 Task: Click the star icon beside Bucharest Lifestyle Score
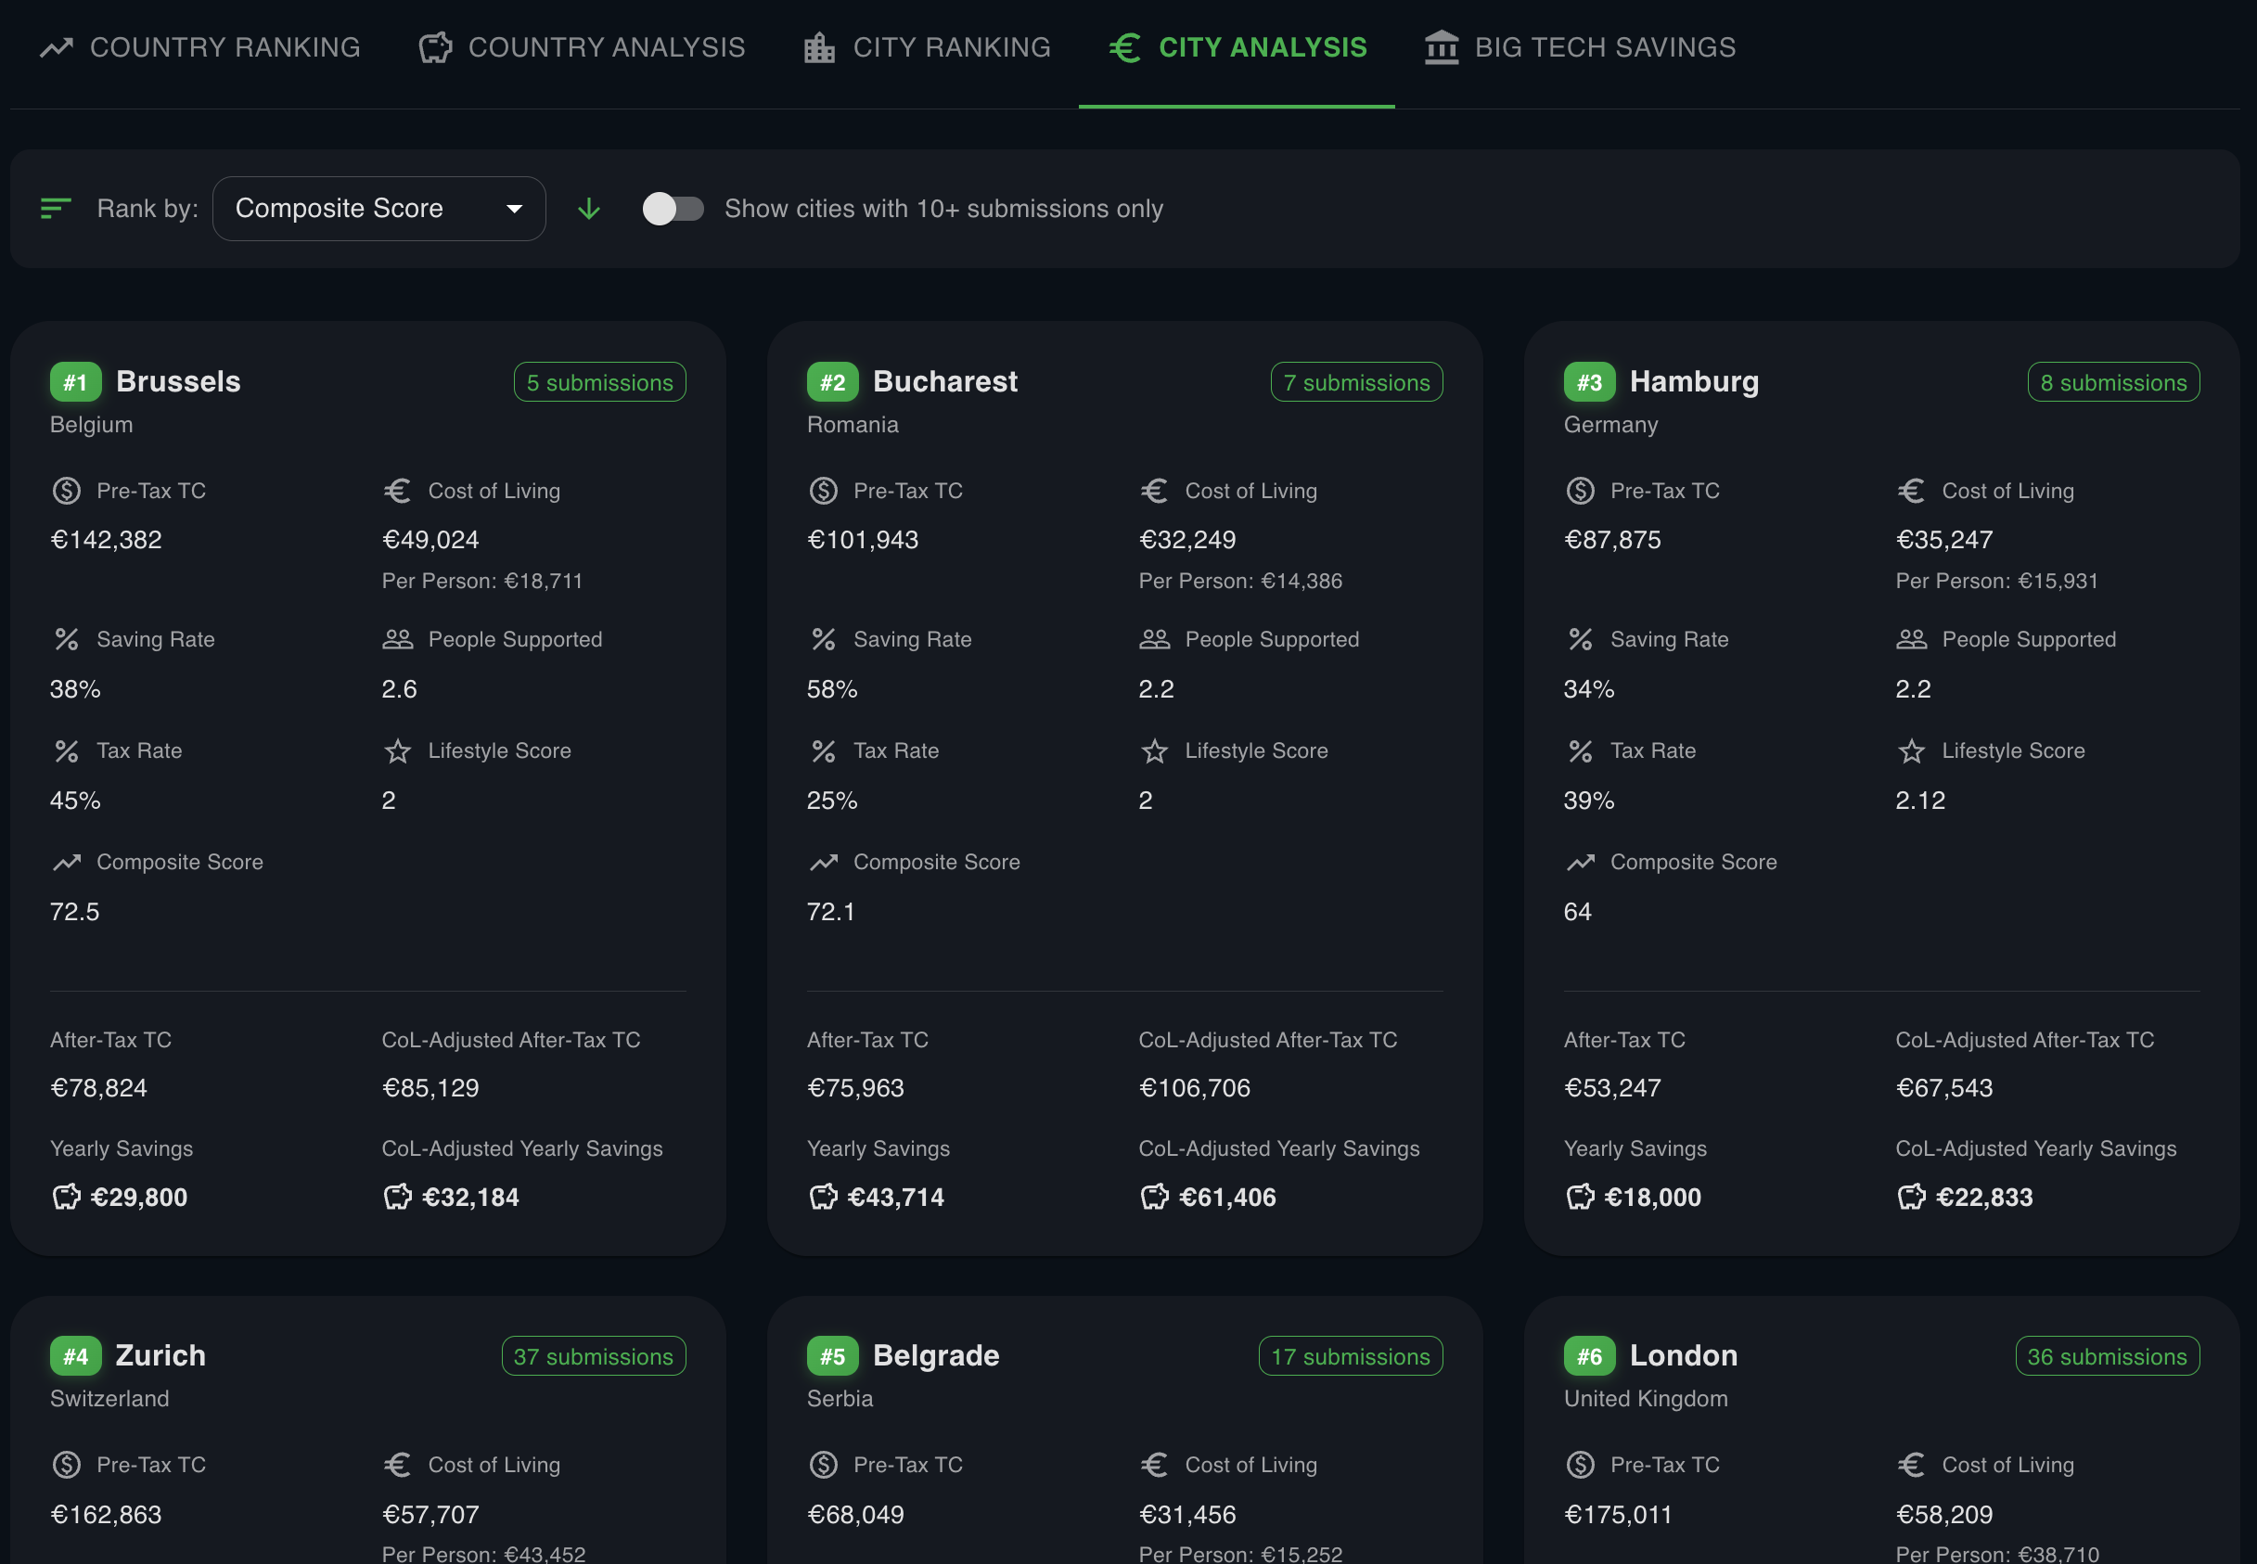click(1154, 751)
